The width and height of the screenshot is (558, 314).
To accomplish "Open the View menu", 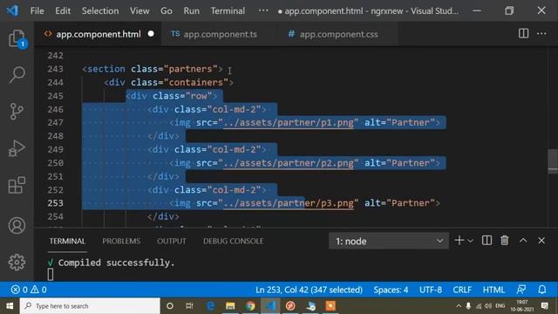I will [139, 10].
